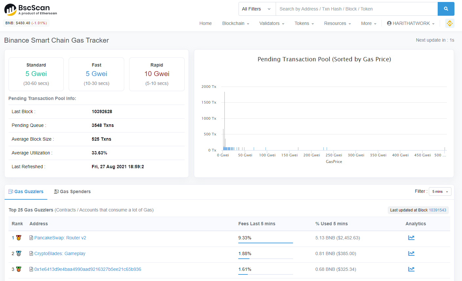The image size is (462, 281).
Task: Click the BNB price badge $480.40
Action: click(26, 23)
